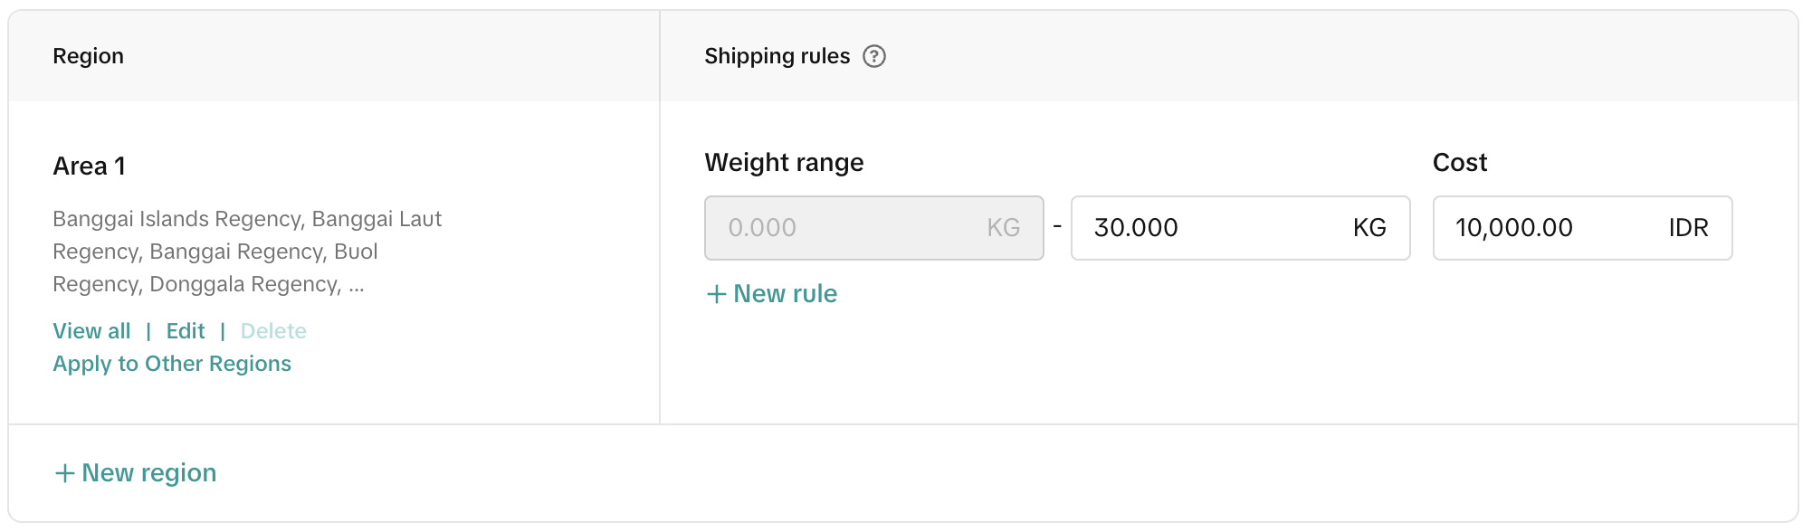1812x532 pixels.
Task: Click the IDR currency suffix
Action: [1688, 228]
